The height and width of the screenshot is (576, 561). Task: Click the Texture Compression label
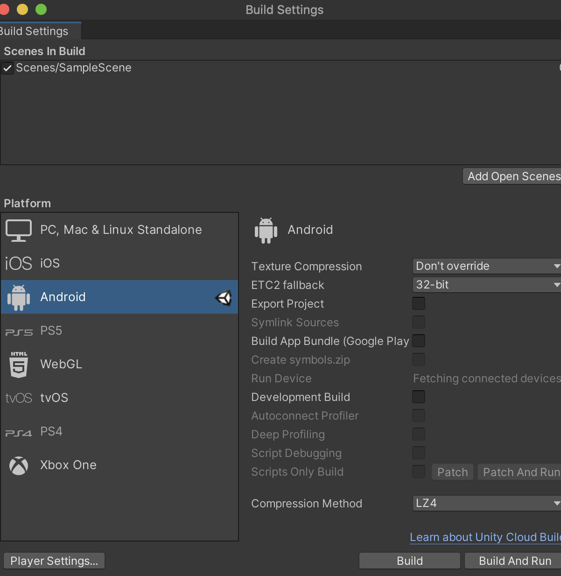tap(307, 267)
